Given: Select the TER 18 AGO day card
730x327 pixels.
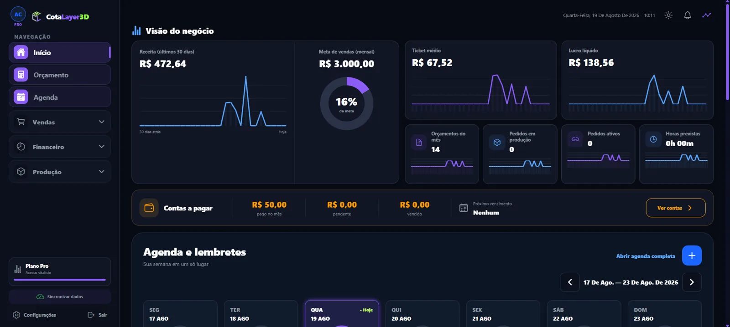Looking at the screenshot, I should (261, 314).
